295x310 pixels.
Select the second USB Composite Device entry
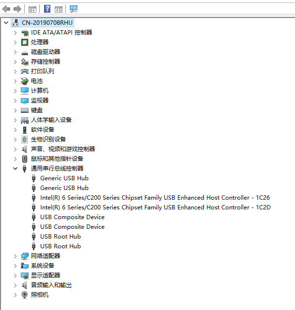pos(72,227)
